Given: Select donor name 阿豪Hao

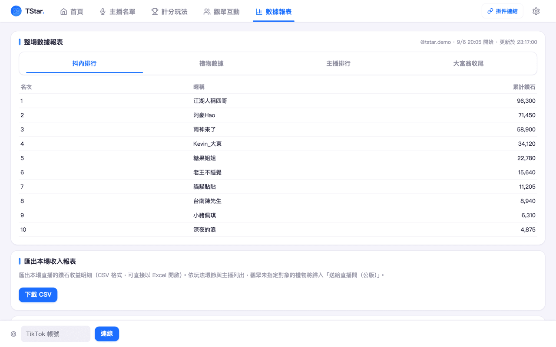Looking at the screenshot, I should pyautogui.click(x=204, y=115).
